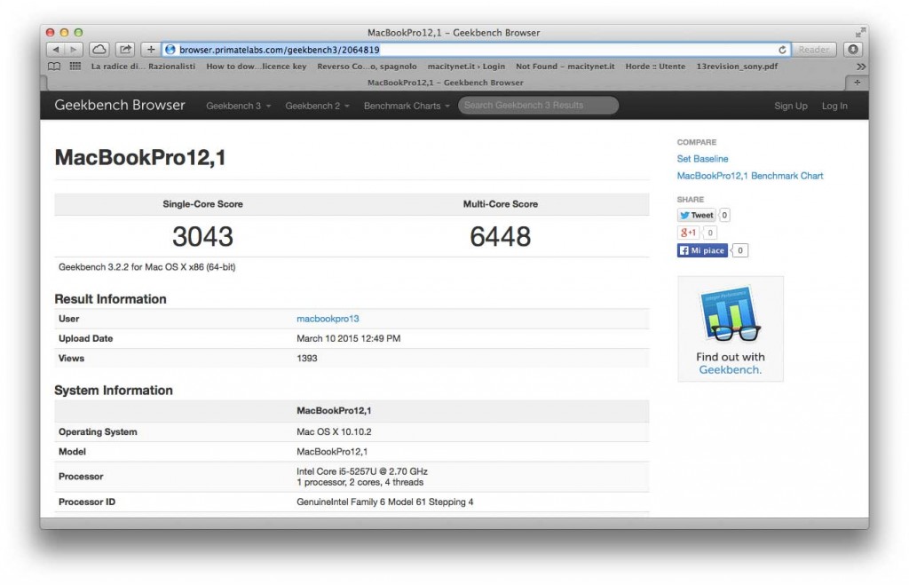Click Facebook Mi piace button

tap(702, 250)
